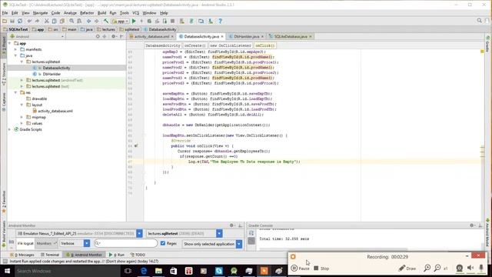This screenshot has height=277, width=492.
Task: Click the onCreate() breadcrumb
Action: click(x=194, y=45)
